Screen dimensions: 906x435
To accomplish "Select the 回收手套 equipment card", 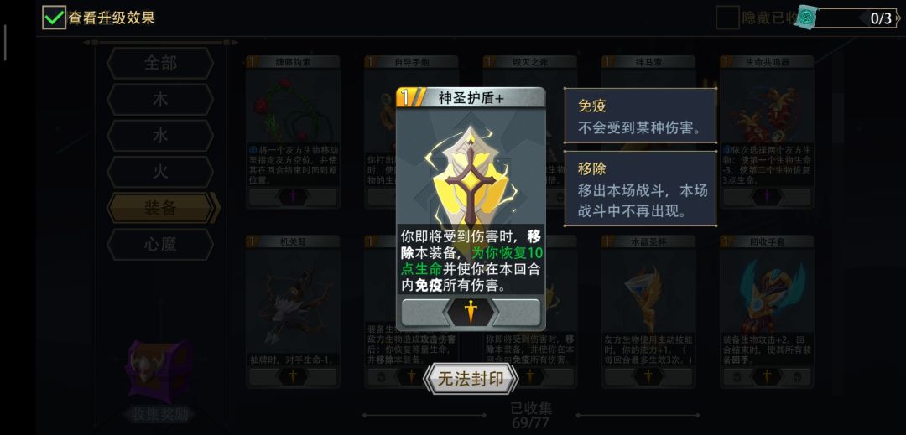I will [x=767, y=311].
